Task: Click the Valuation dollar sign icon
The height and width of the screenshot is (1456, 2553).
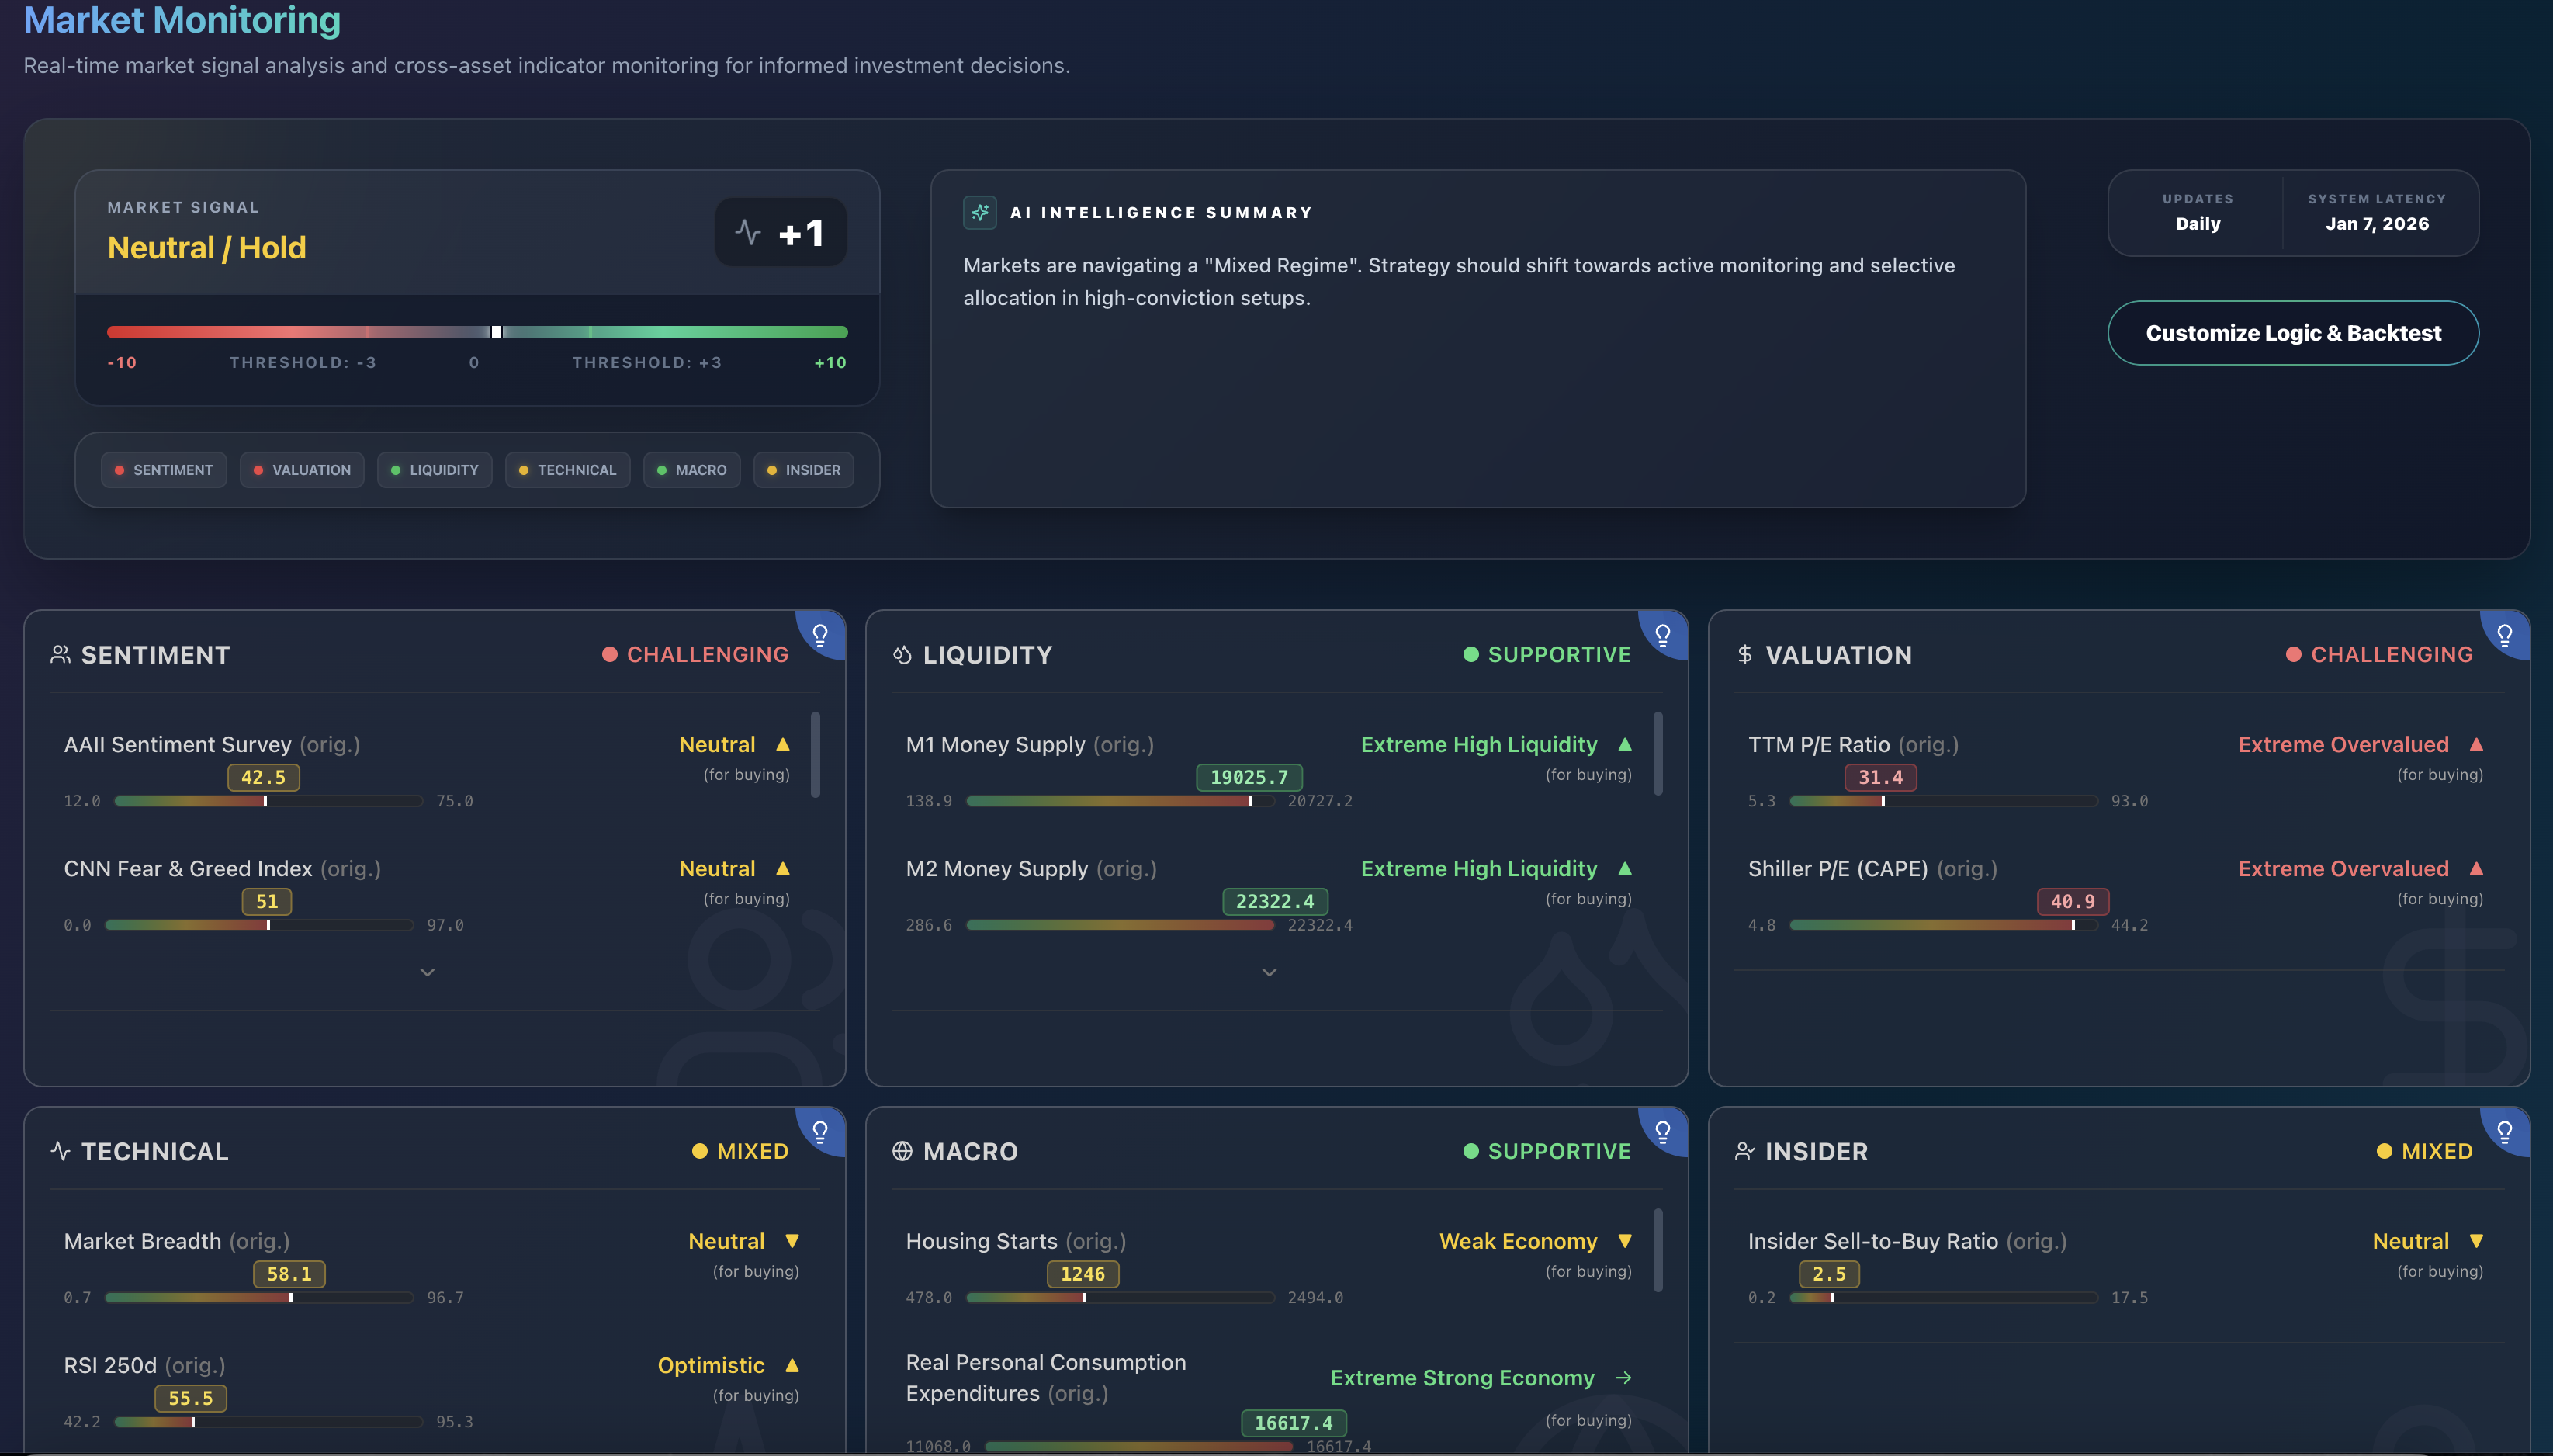Action: click(1744, 655)
